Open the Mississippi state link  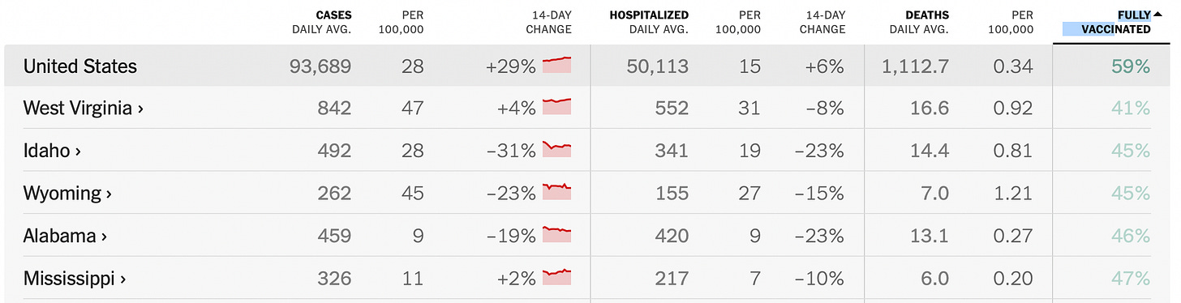point(74,279)
